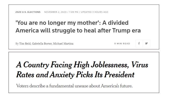Open author Gabriella Borter's profile link
Viewport: 170px width, 96px height.
click(x=42, y=44)
